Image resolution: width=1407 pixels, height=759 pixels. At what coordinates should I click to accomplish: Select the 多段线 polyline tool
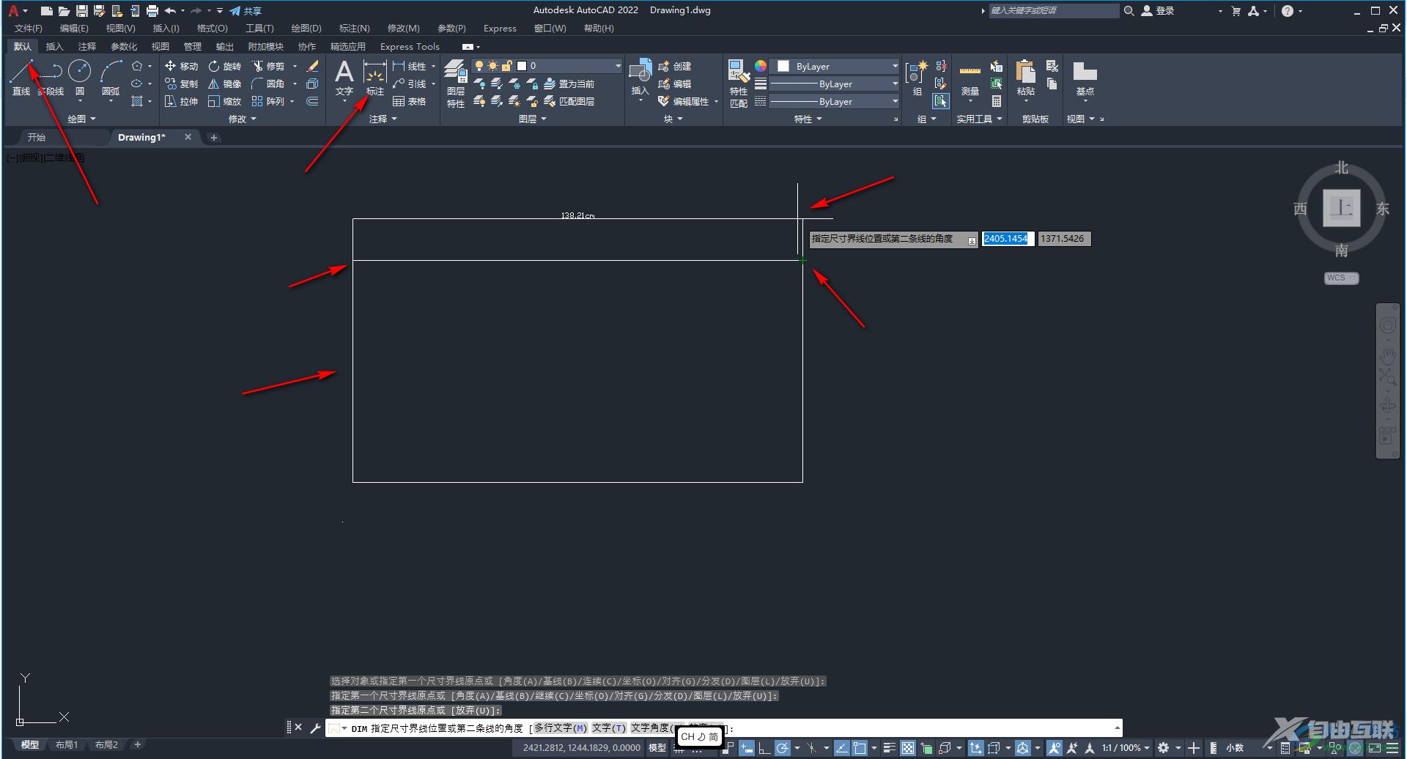point(51,78)
